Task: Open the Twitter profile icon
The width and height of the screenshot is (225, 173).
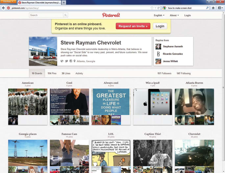Action: tap(66, 61)
